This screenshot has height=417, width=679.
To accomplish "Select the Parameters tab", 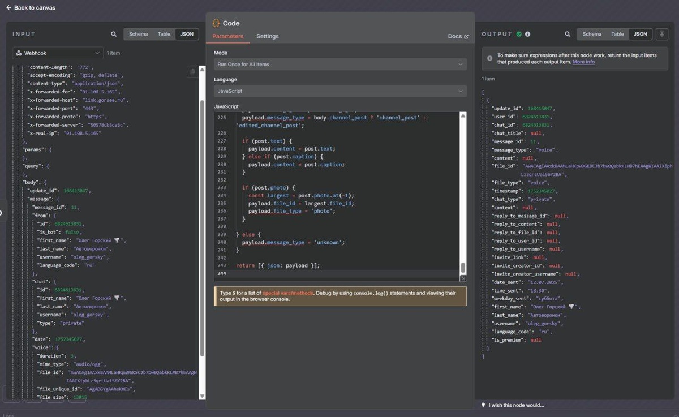I will click(227, 36).
